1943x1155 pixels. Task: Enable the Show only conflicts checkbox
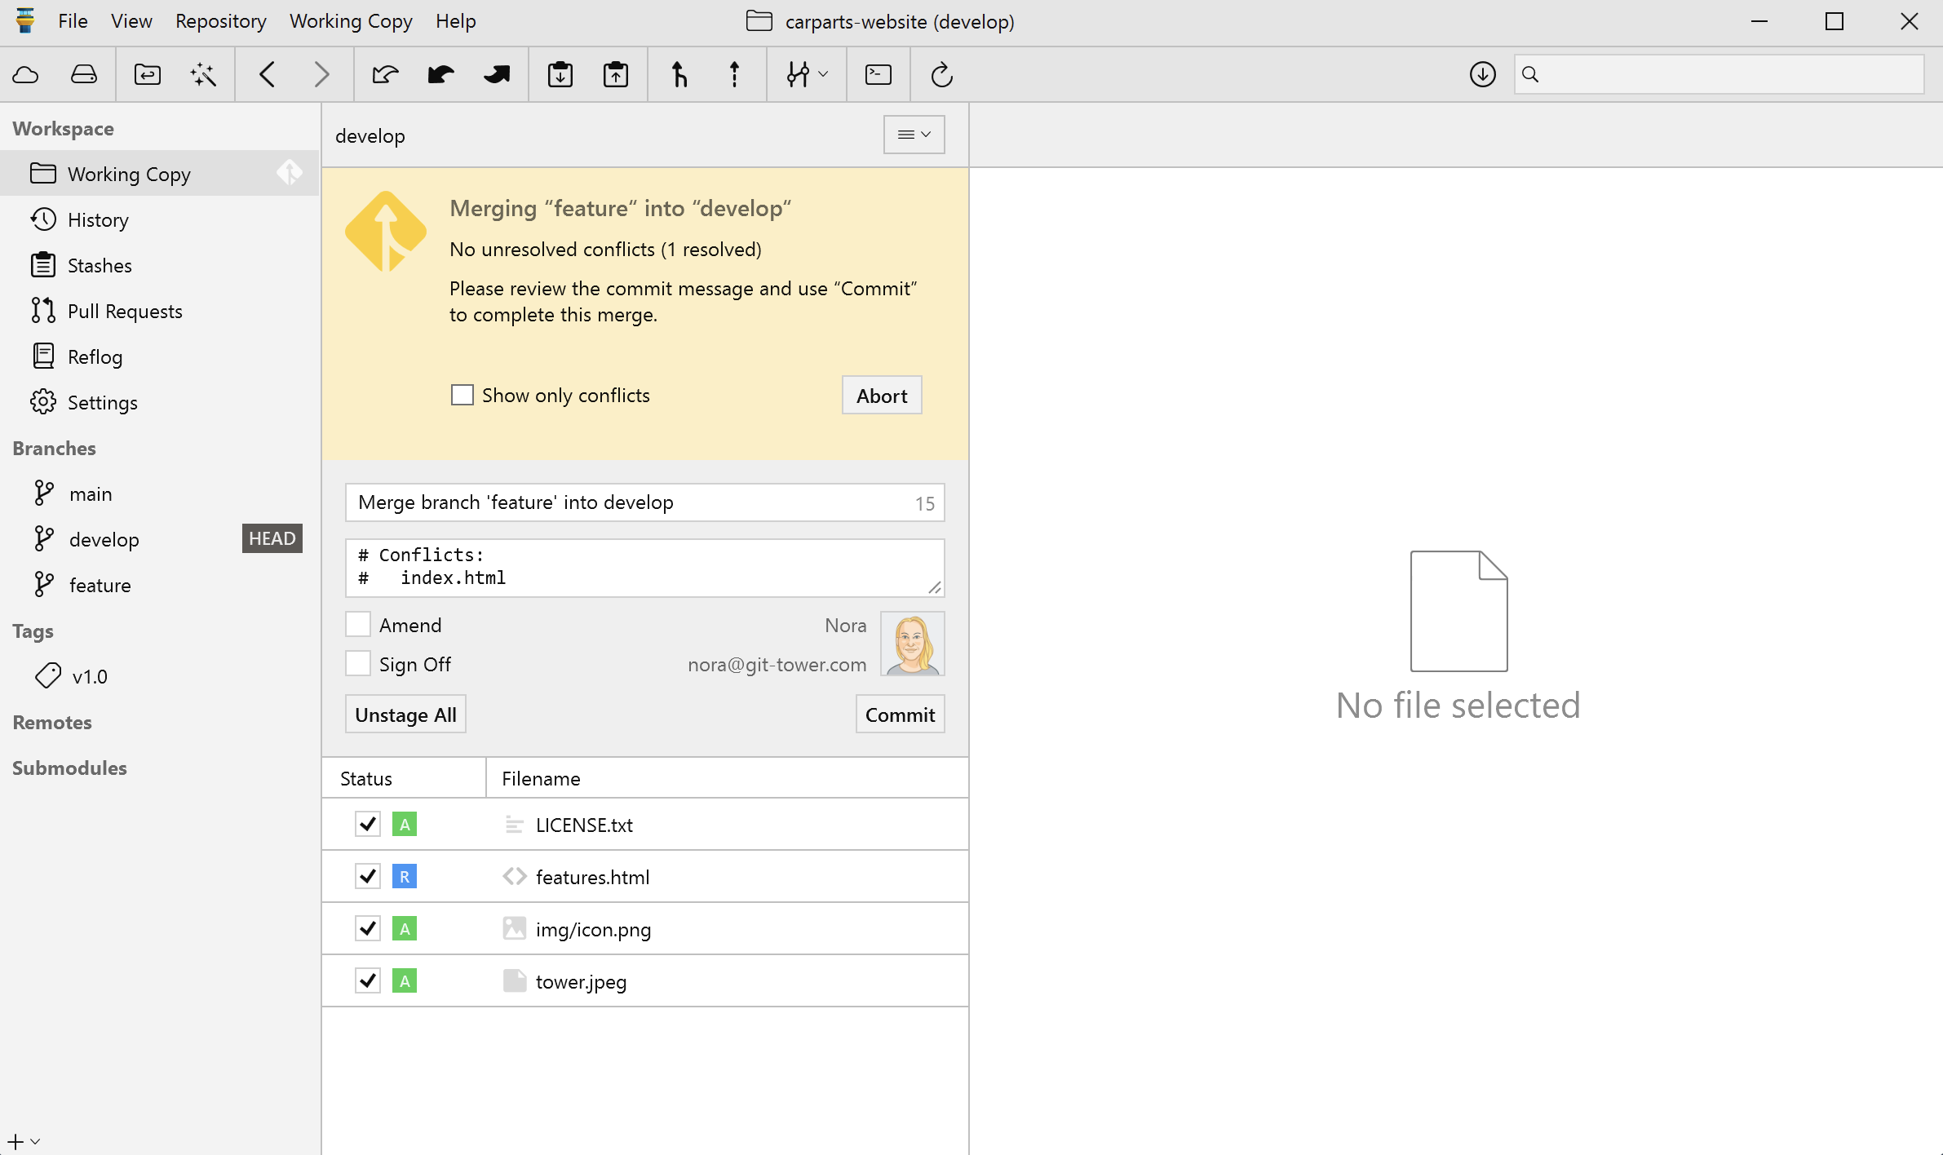point(463,396)
